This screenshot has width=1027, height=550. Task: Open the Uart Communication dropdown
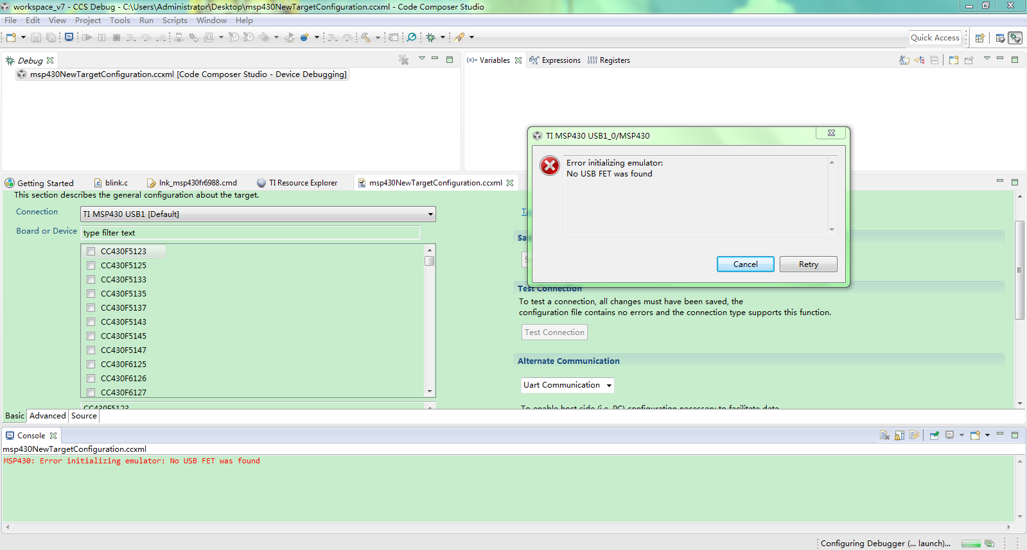coord(568,385)
